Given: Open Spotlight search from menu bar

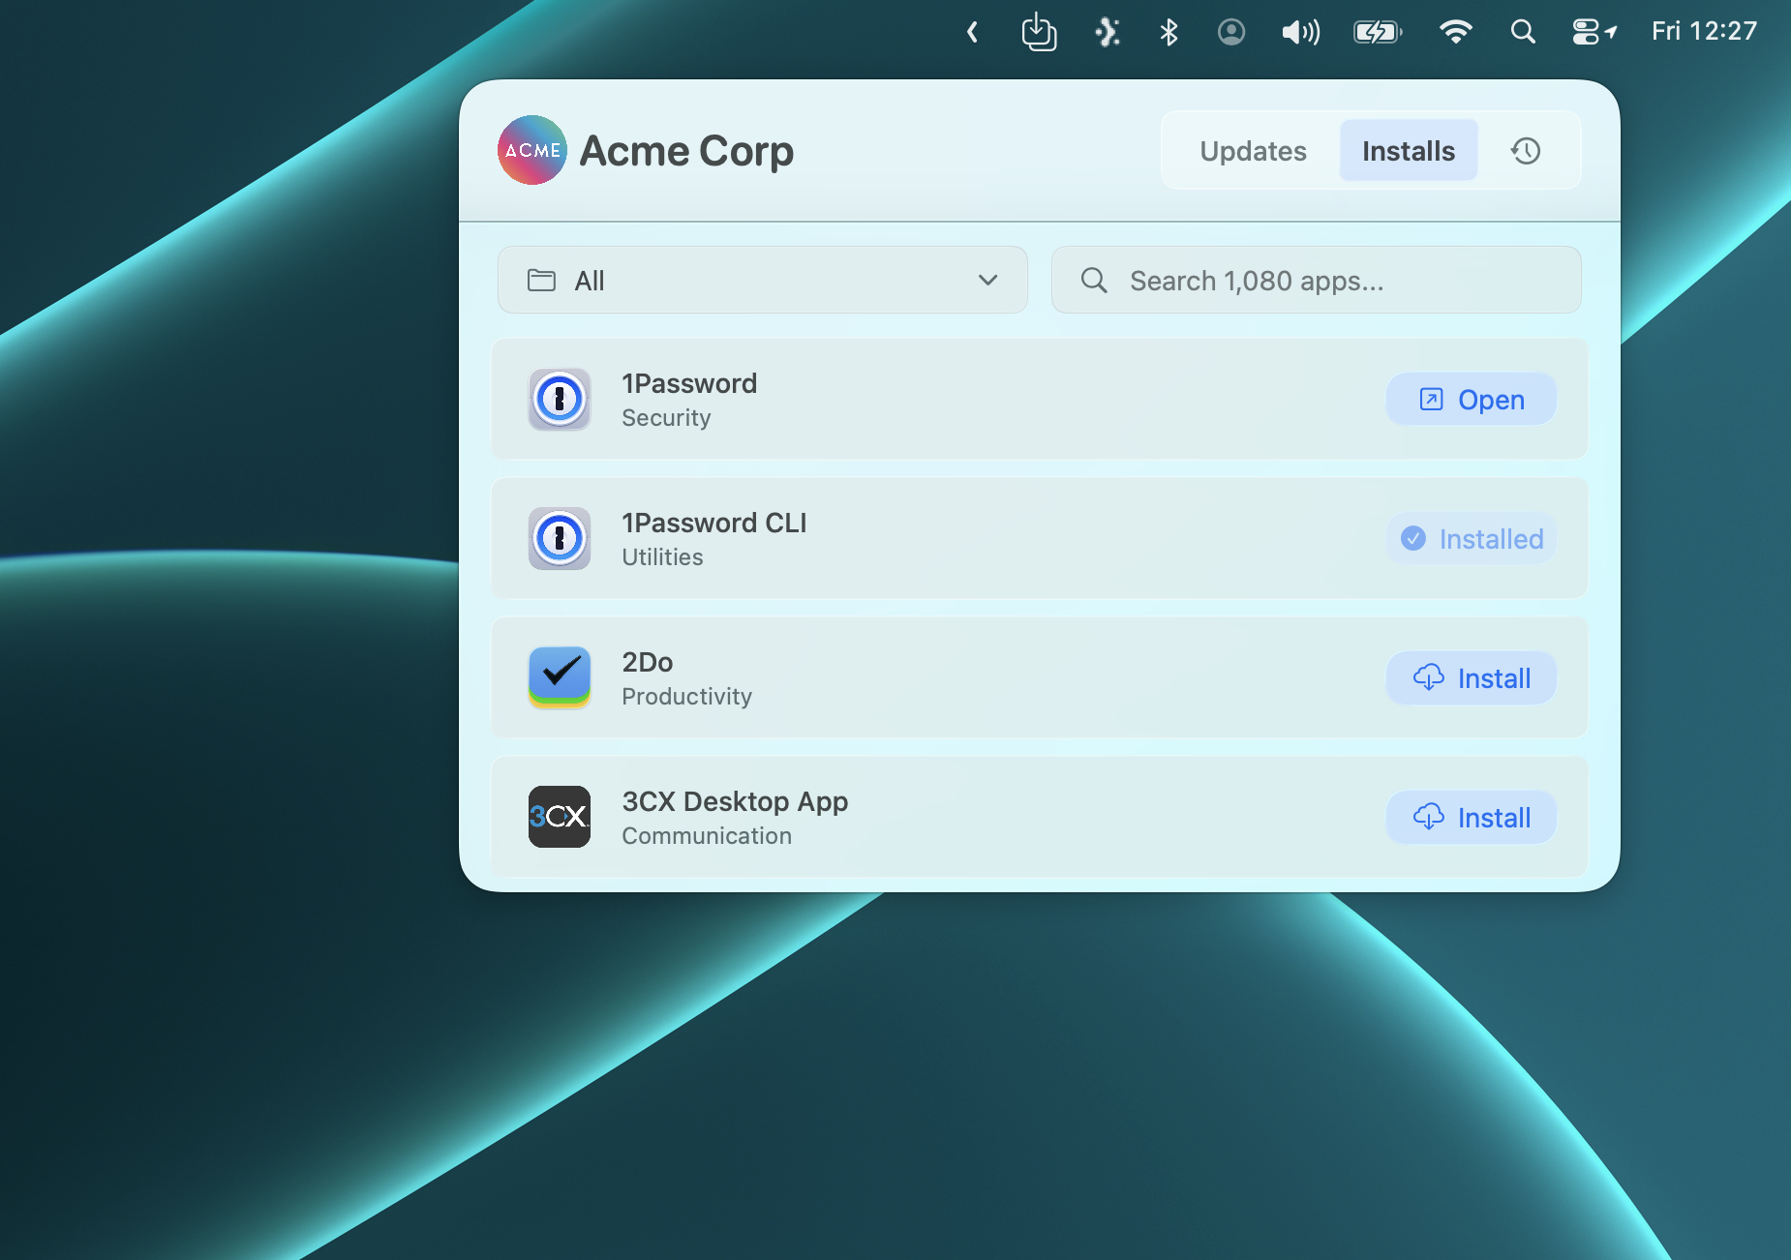Looking at the screenshot, I should tap(1523, 32).
